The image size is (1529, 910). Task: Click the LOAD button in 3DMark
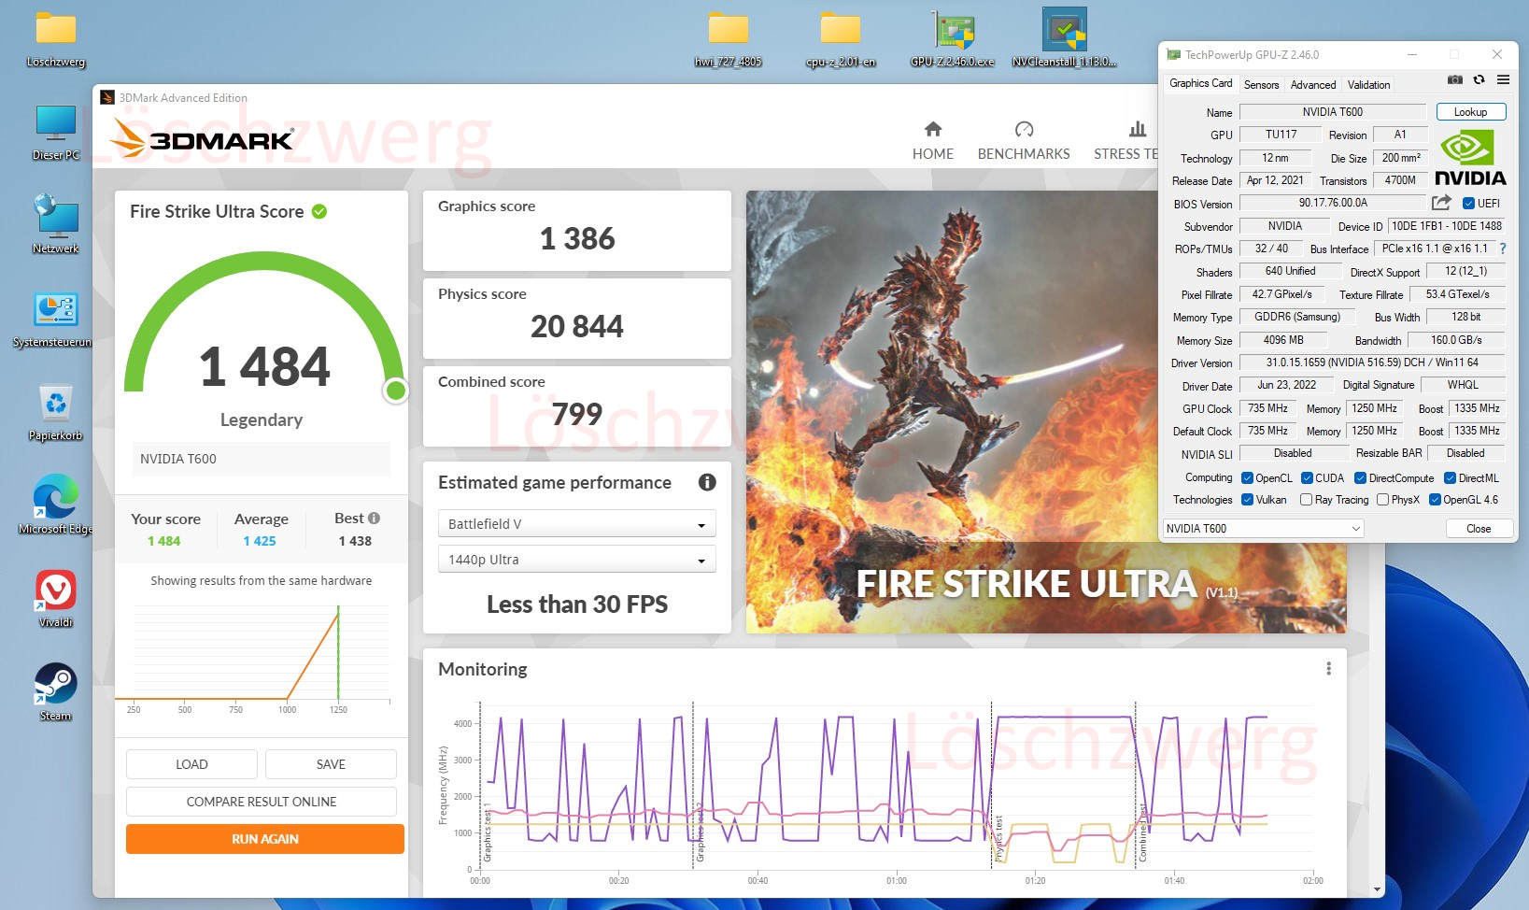(191, 764)
